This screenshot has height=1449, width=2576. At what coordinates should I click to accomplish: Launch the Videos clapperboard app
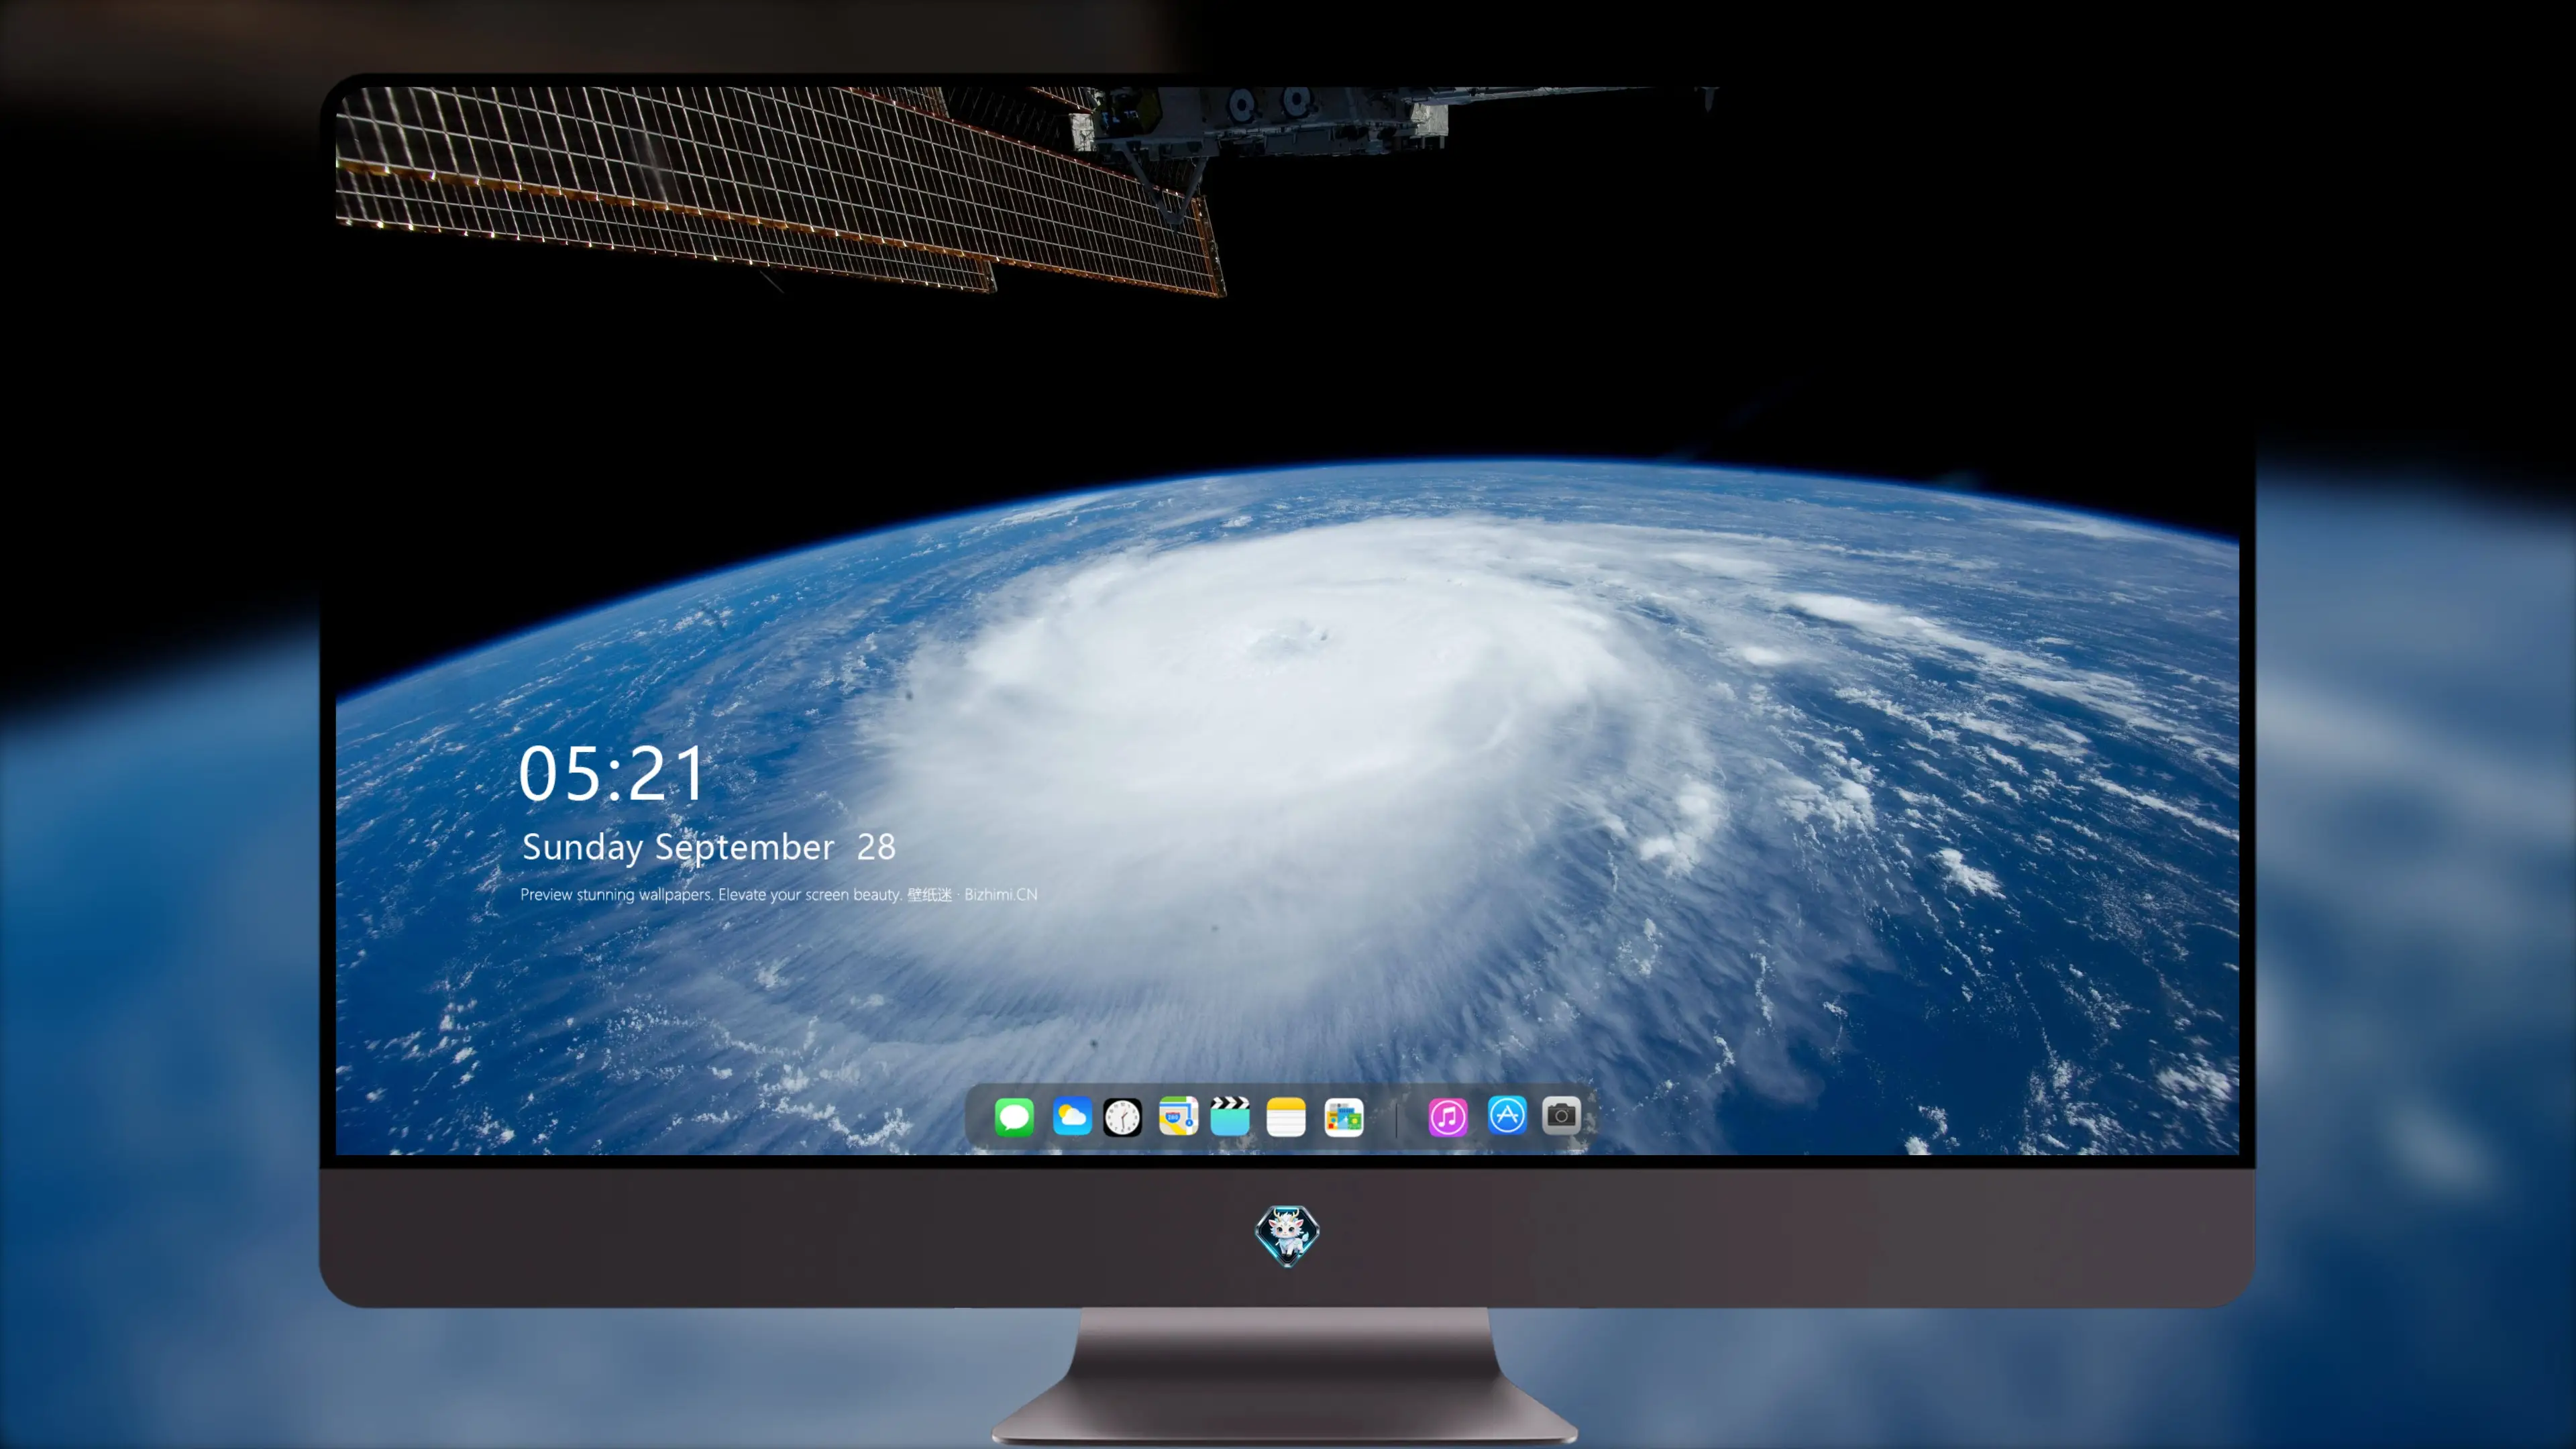click(1230, 1116)
